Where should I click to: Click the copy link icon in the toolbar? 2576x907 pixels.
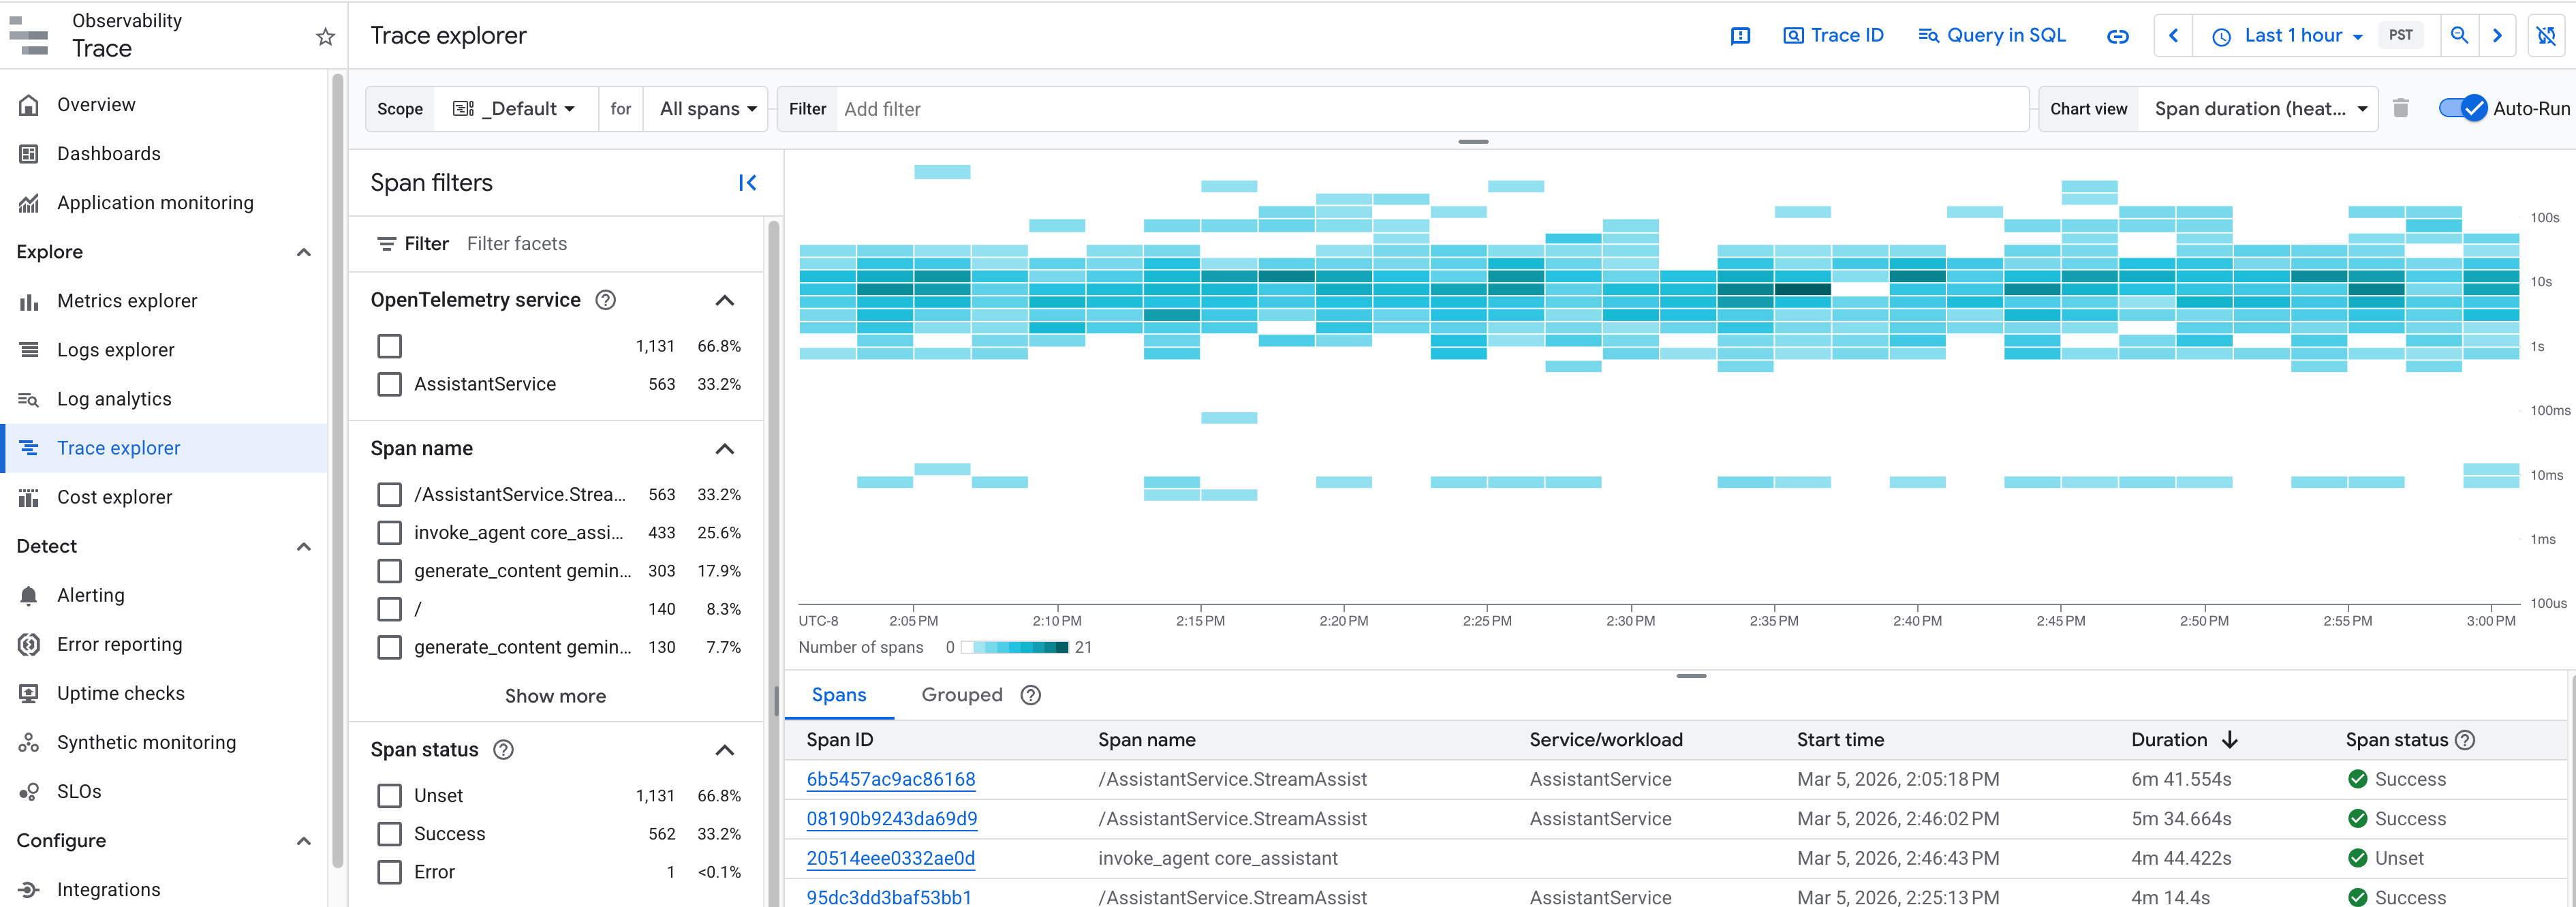coord(2118,35)
